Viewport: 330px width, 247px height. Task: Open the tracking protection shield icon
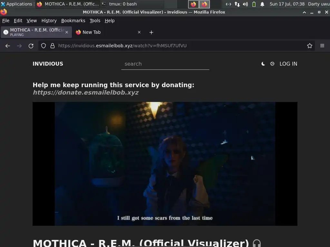(44, 46)
